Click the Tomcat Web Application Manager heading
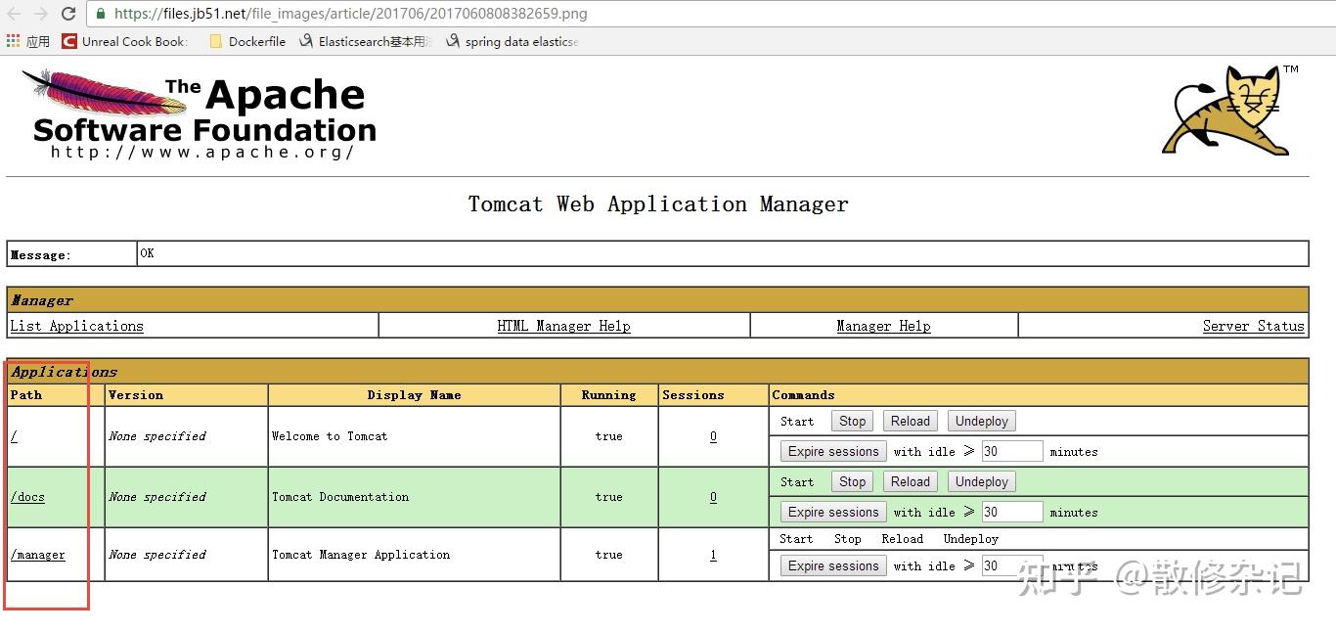Screen dimensions: 1336x632 pos(658,204)
